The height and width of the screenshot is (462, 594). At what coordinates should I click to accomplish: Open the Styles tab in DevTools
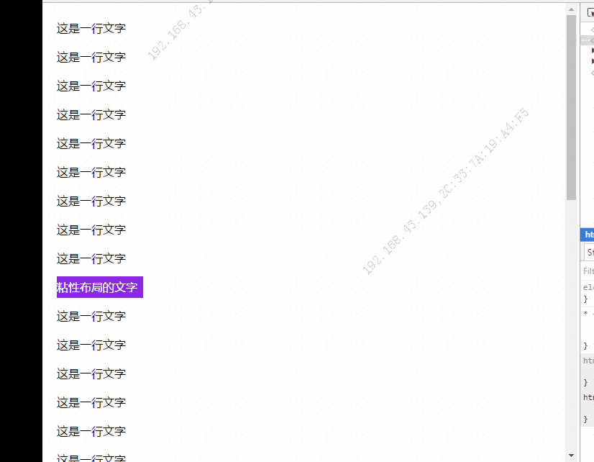[x=590, y=253]
